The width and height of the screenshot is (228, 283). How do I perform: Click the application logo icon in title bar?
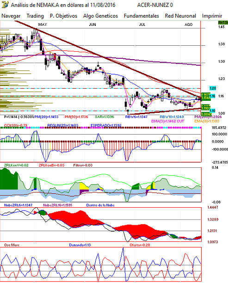pos(5,5)
